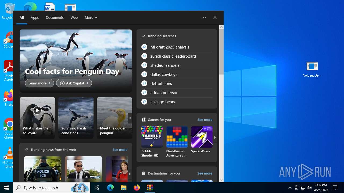This screenshot has height=193, width=344.
Task: Open BlockBuster: Adventures game
Action: [x=177, y=142]
